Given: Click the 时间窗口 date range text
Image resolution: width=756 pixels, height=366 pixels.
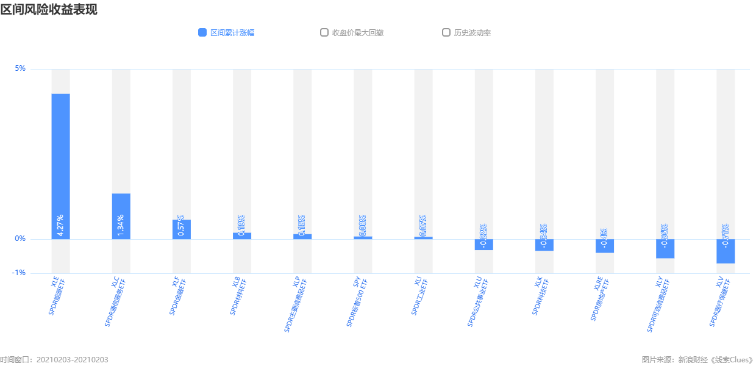Looking at the screenshot, I should (54, 360).
